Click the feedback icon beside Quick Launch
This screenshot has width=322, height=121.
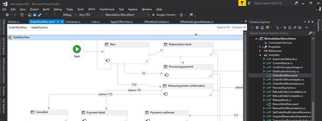pyautogui.click(x=250, y=3)
